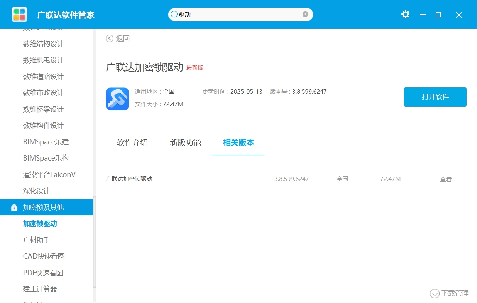Click 72.47M in the version row

(391, 179)
